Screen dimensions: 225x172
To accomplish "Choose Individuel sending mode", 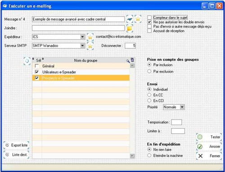I will pyautogui.click(x=149, y=89).
